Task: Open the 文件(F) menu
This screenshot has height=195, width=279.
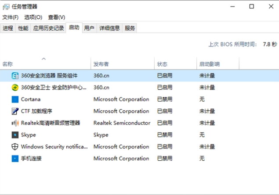Action: [11, 17]
